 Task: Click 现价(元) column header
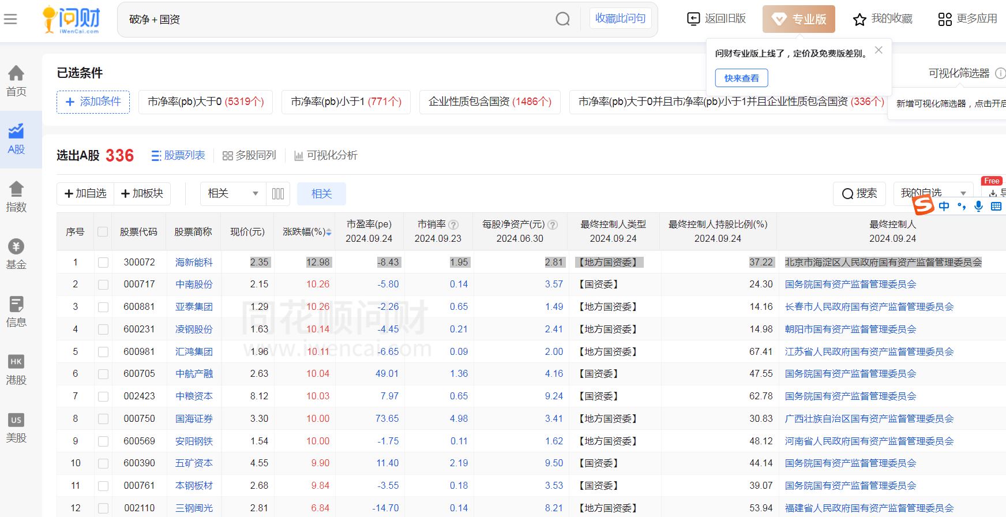247,232
